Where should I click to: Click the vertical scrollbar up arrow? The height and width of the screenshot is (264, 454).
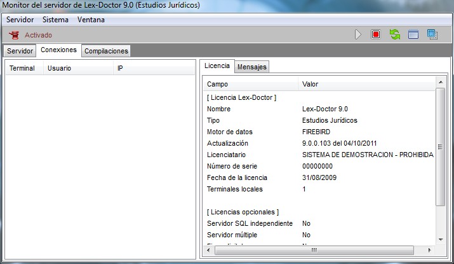[x=441, y=83]
